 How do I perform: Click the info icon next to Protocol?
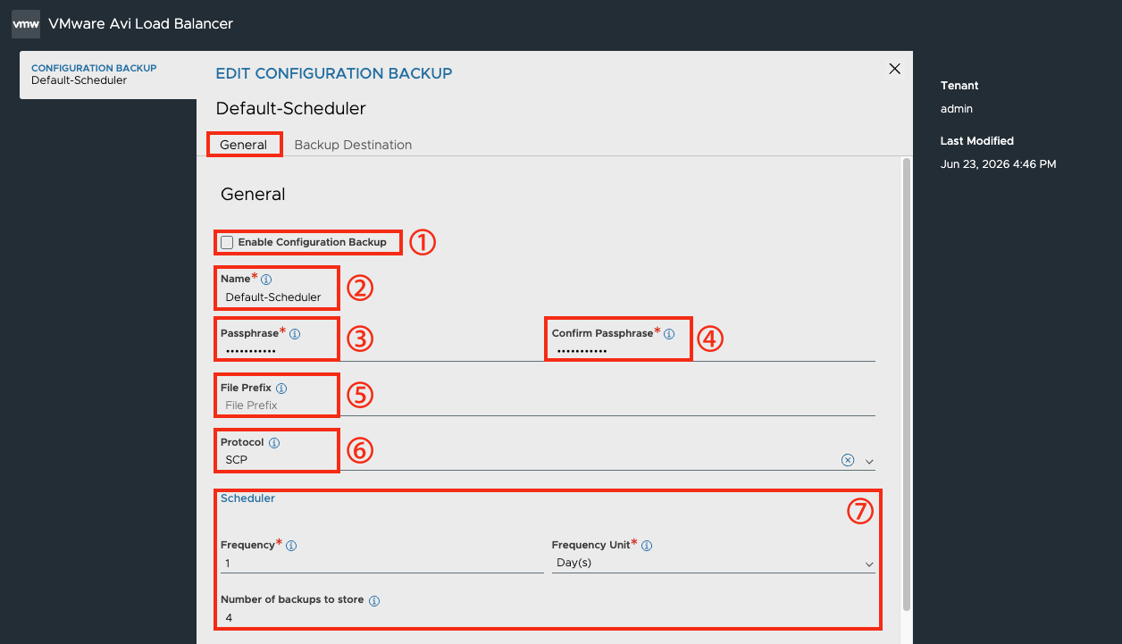pos(274,443)
